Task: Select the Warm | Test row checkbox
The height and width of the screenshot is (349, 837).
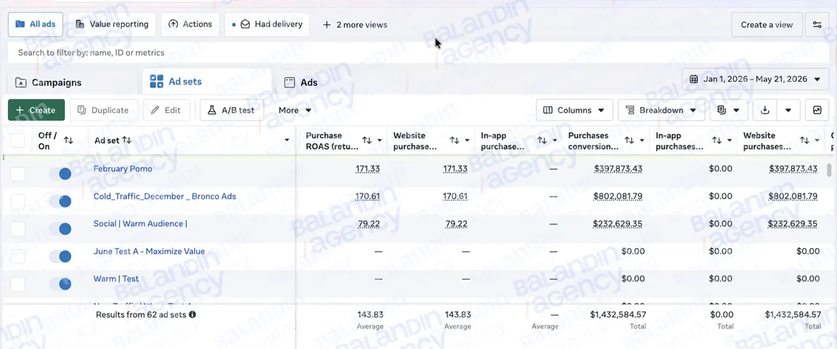Action: 18,284
